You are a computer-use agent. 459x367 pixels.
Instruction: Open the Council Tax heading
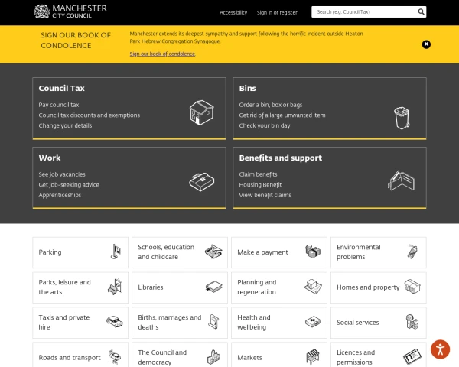click(x=61, y=89)
